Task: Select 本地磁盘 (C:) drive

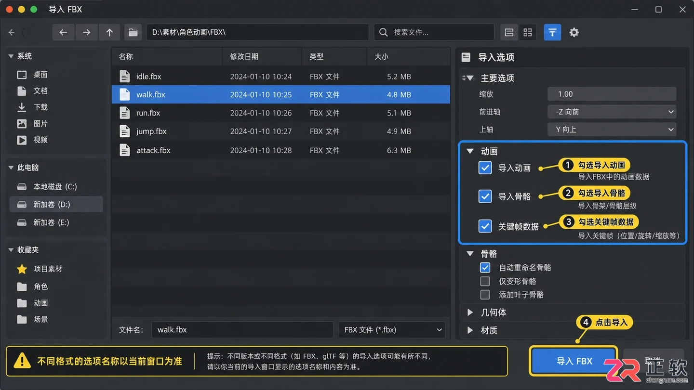Action: [56, 186]
